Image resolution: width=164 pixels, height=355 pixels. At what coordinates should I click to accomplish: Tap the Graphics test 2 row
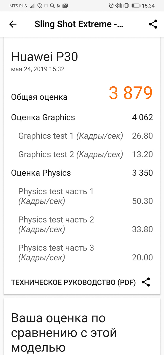[86, 154]
